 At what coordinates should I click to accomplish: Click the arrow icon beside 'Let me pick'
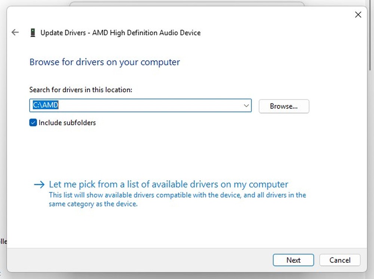click(x=39, y=185)
